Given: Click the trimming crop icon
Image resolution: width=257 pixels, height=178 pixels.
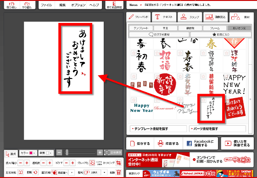Looking at the screenshot, I should click(118, 163).
